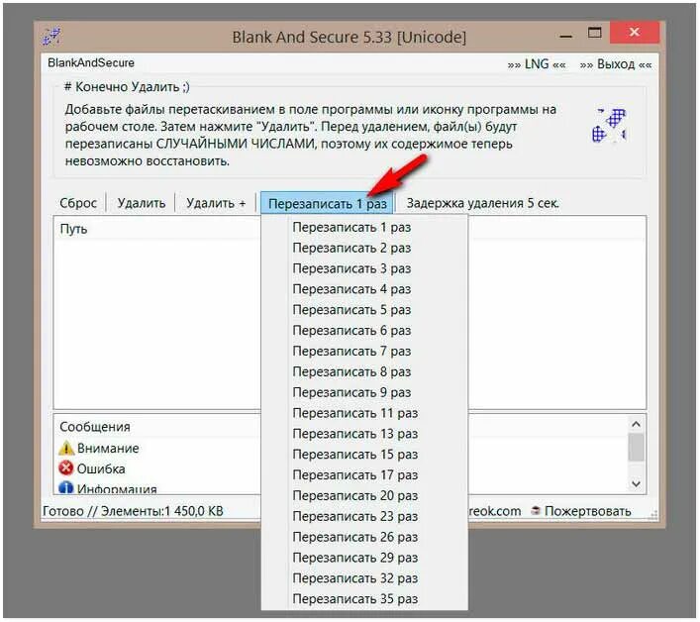700x622 pixels.
Task: Pick Перезаписать 8 раз entry
Action: point(364,371)
